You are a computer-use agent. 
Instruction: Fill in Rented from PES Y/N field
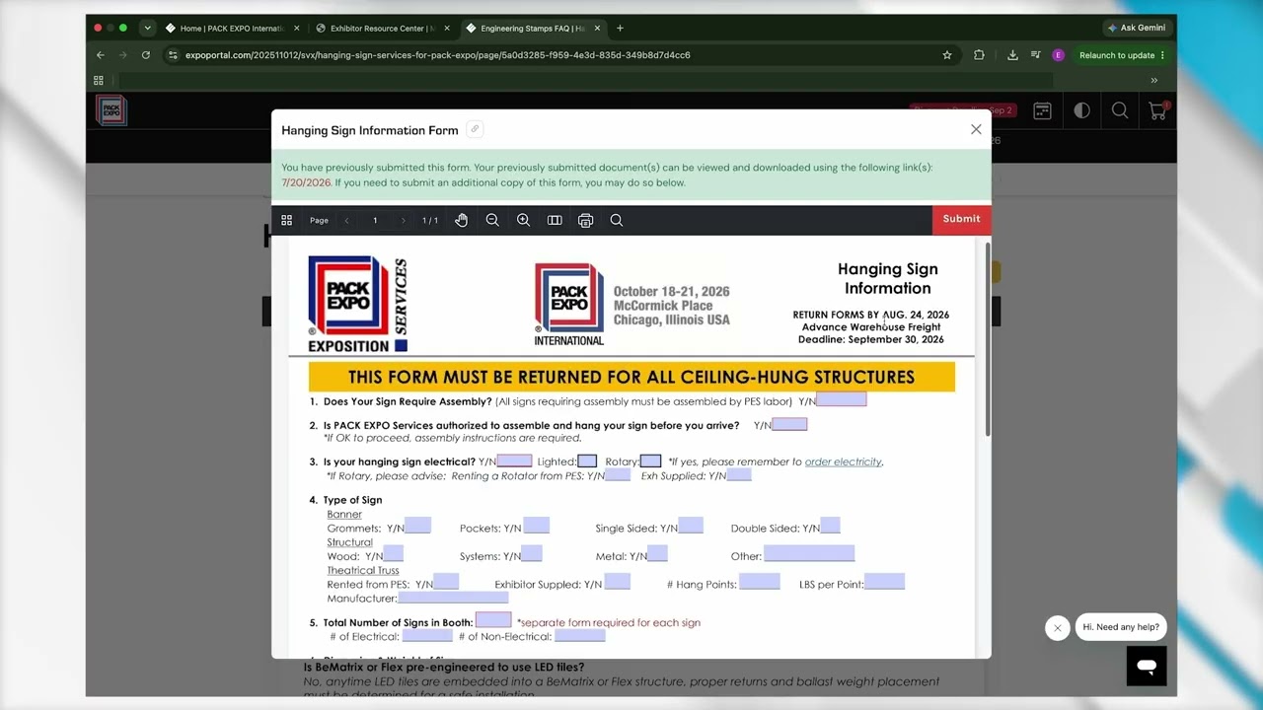point(446,582)
